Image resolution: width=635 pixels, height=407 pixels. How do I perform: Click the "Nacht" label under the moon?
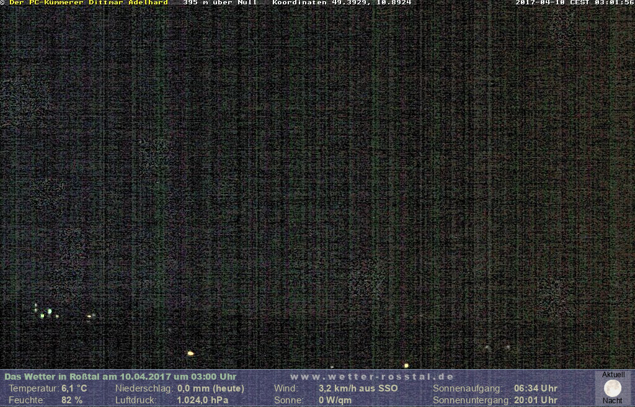coord(613,401)
